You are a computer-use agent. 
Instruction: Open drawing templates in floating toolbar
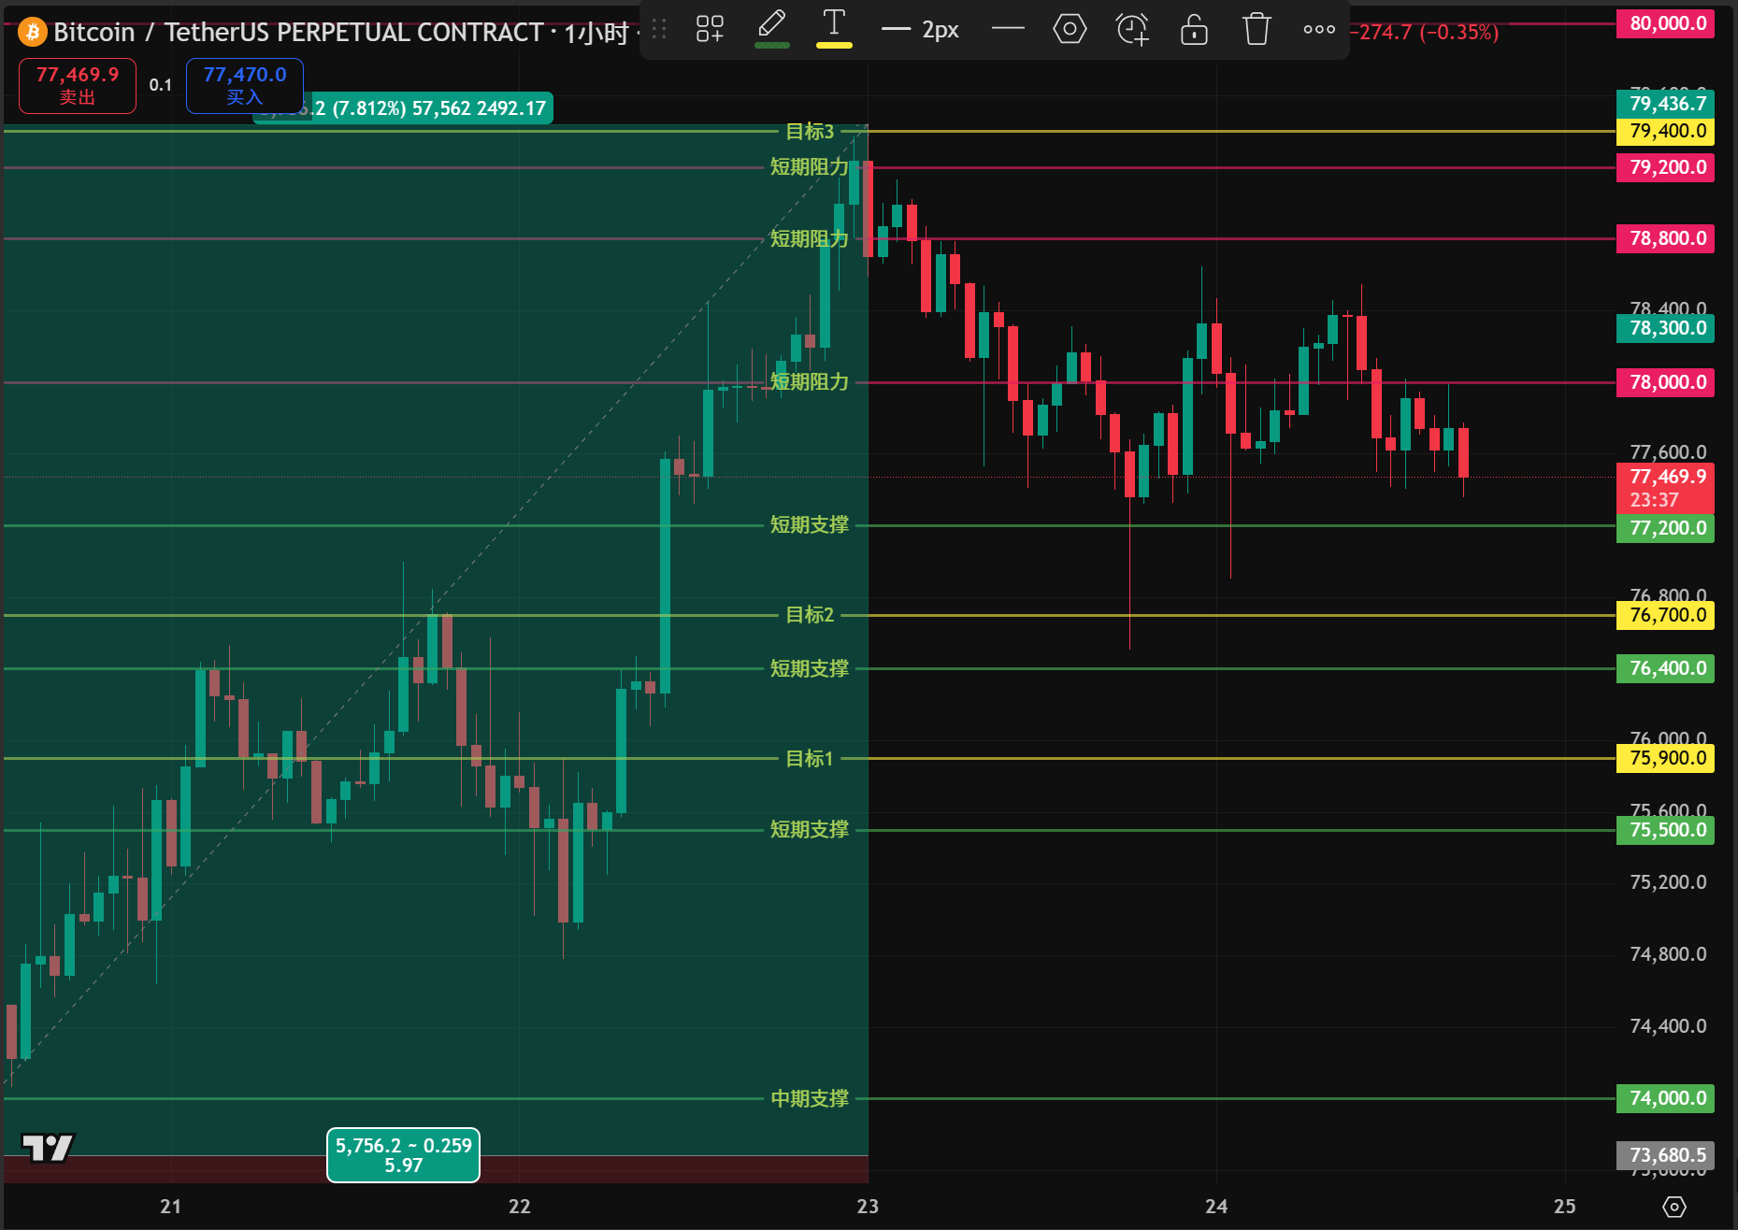[710, 30]
